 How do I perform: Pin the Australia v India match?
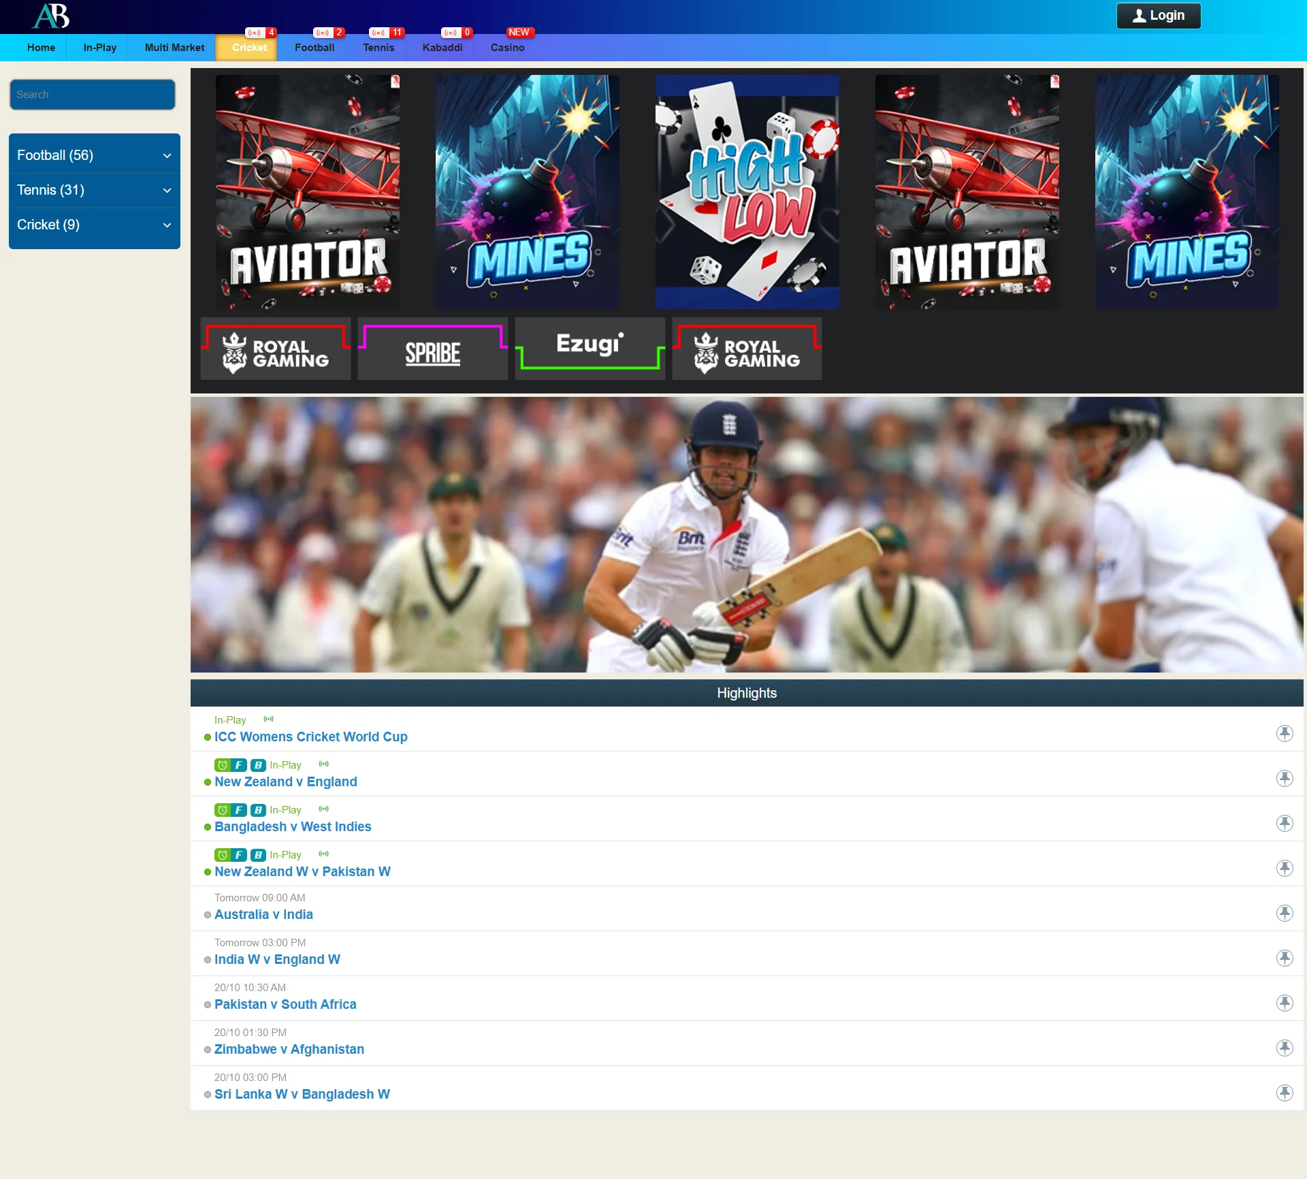1284,913
